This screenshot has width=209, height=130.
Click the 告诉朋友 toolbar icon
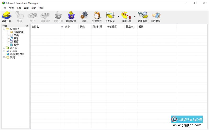(156, 15)
